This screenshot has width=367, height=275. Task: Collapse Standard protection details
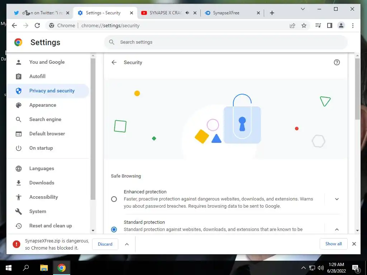[337, 230]
